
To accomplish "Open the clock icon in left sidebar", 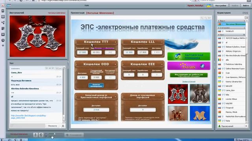I will tap(3, 40).
